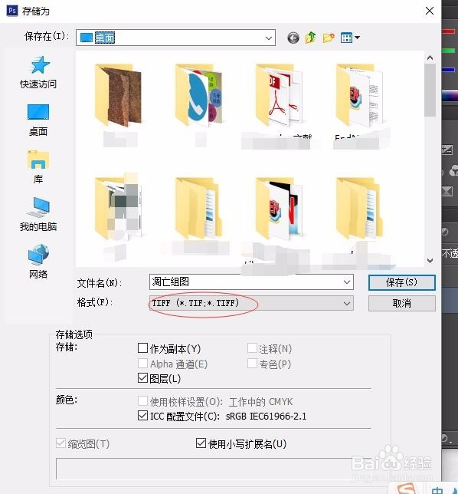Click scroll up arrow of file list
458x494 pixels.
click(430, 58)
